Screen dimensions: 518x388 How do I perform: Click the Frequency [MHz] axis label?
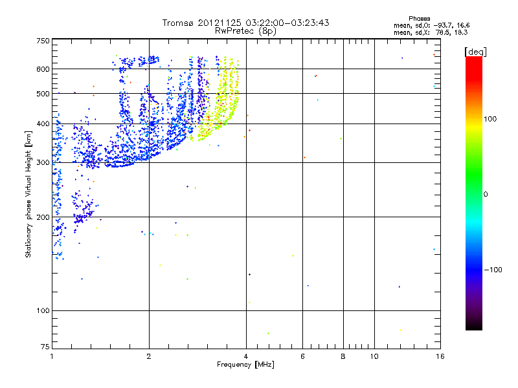click(245, 365)
